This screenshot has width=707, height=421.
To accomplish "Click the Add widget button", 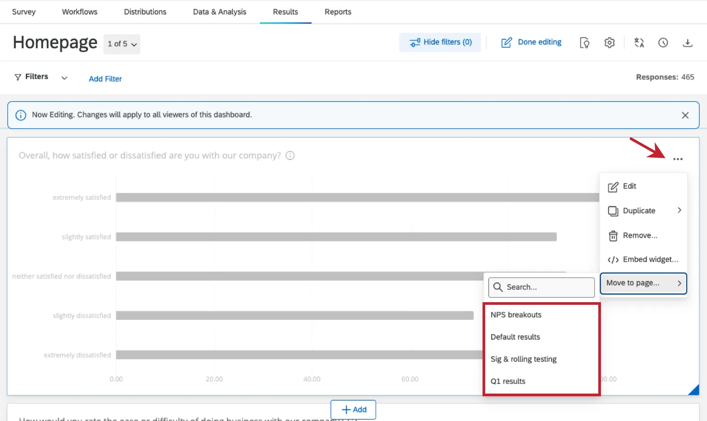I will 353,410.
